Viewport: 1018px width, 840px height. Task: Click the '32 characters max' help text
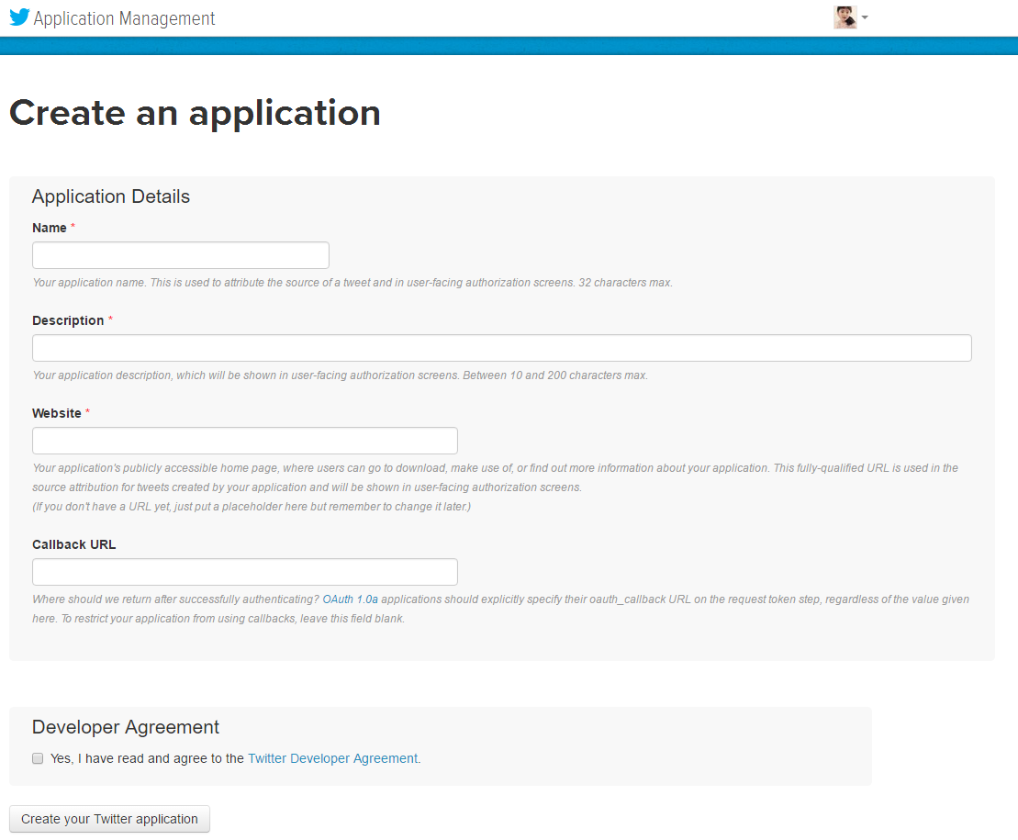pos(625,283)
